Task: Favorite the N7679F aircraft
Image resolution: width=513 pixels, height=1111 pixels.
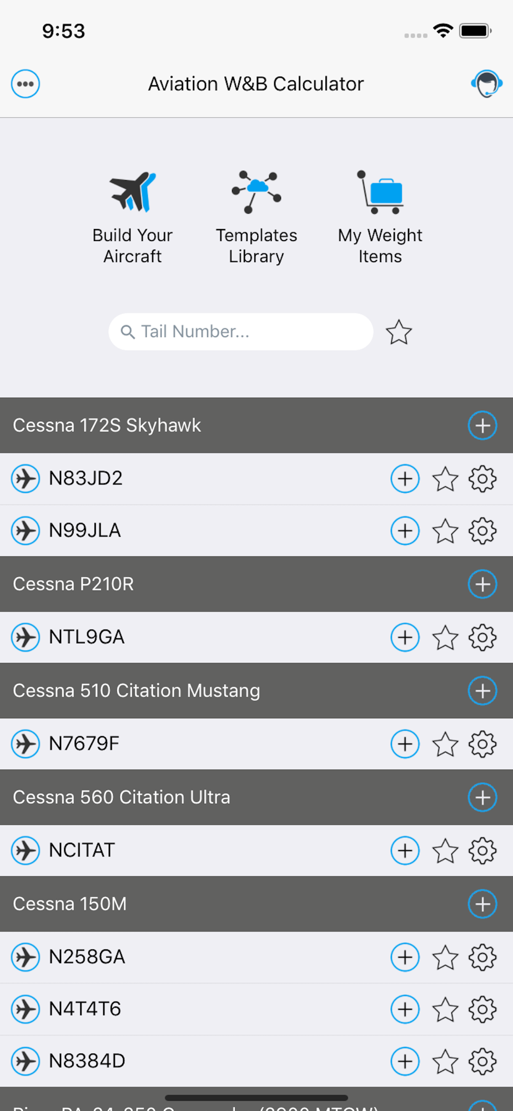Action: pyautogui.click(x=445, y=744)
